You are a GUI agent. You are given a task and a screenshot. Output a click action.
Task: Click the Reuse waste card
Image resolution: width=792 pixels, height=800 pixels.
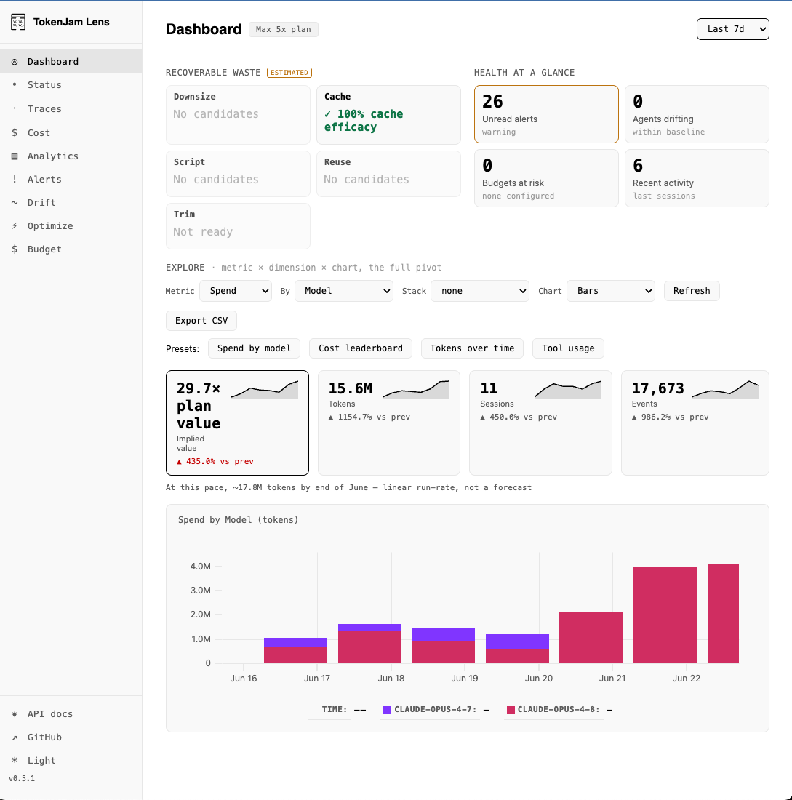[388, 174]
